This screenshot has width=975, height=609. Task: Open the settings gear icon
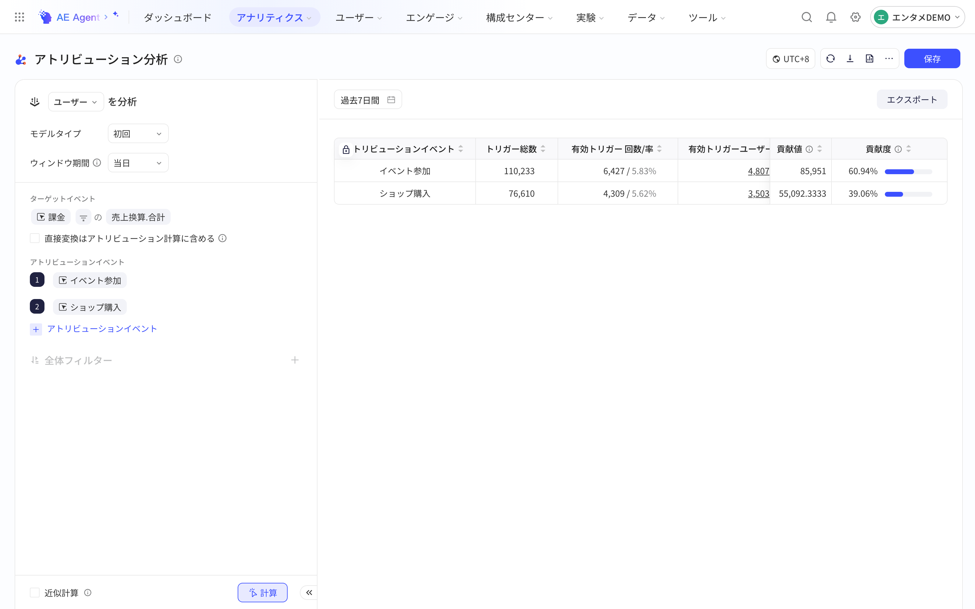[x=855, y=17]
